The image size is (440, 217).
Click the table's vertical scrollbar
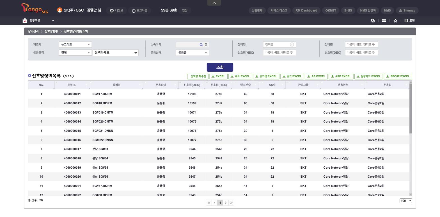(411, 108)
